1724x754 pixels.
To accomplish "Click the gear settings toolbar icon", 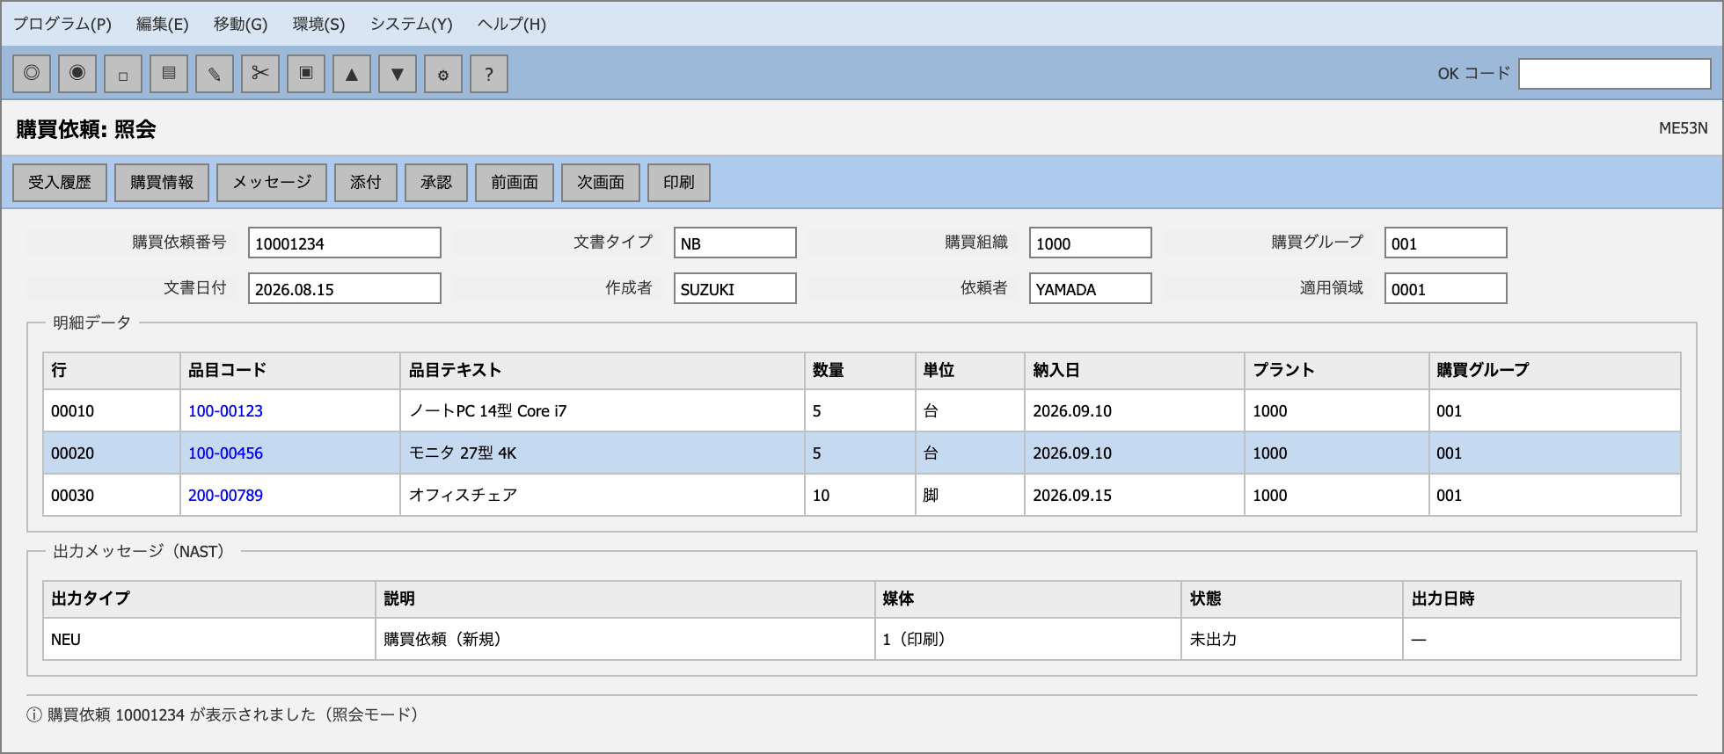I will 443,74.
